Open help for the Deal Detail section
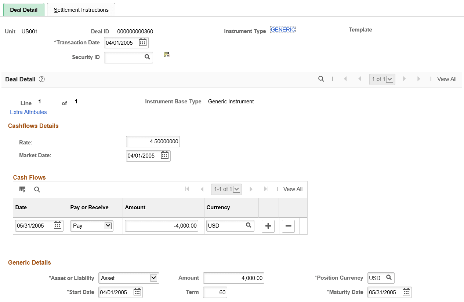 [41, 79]
